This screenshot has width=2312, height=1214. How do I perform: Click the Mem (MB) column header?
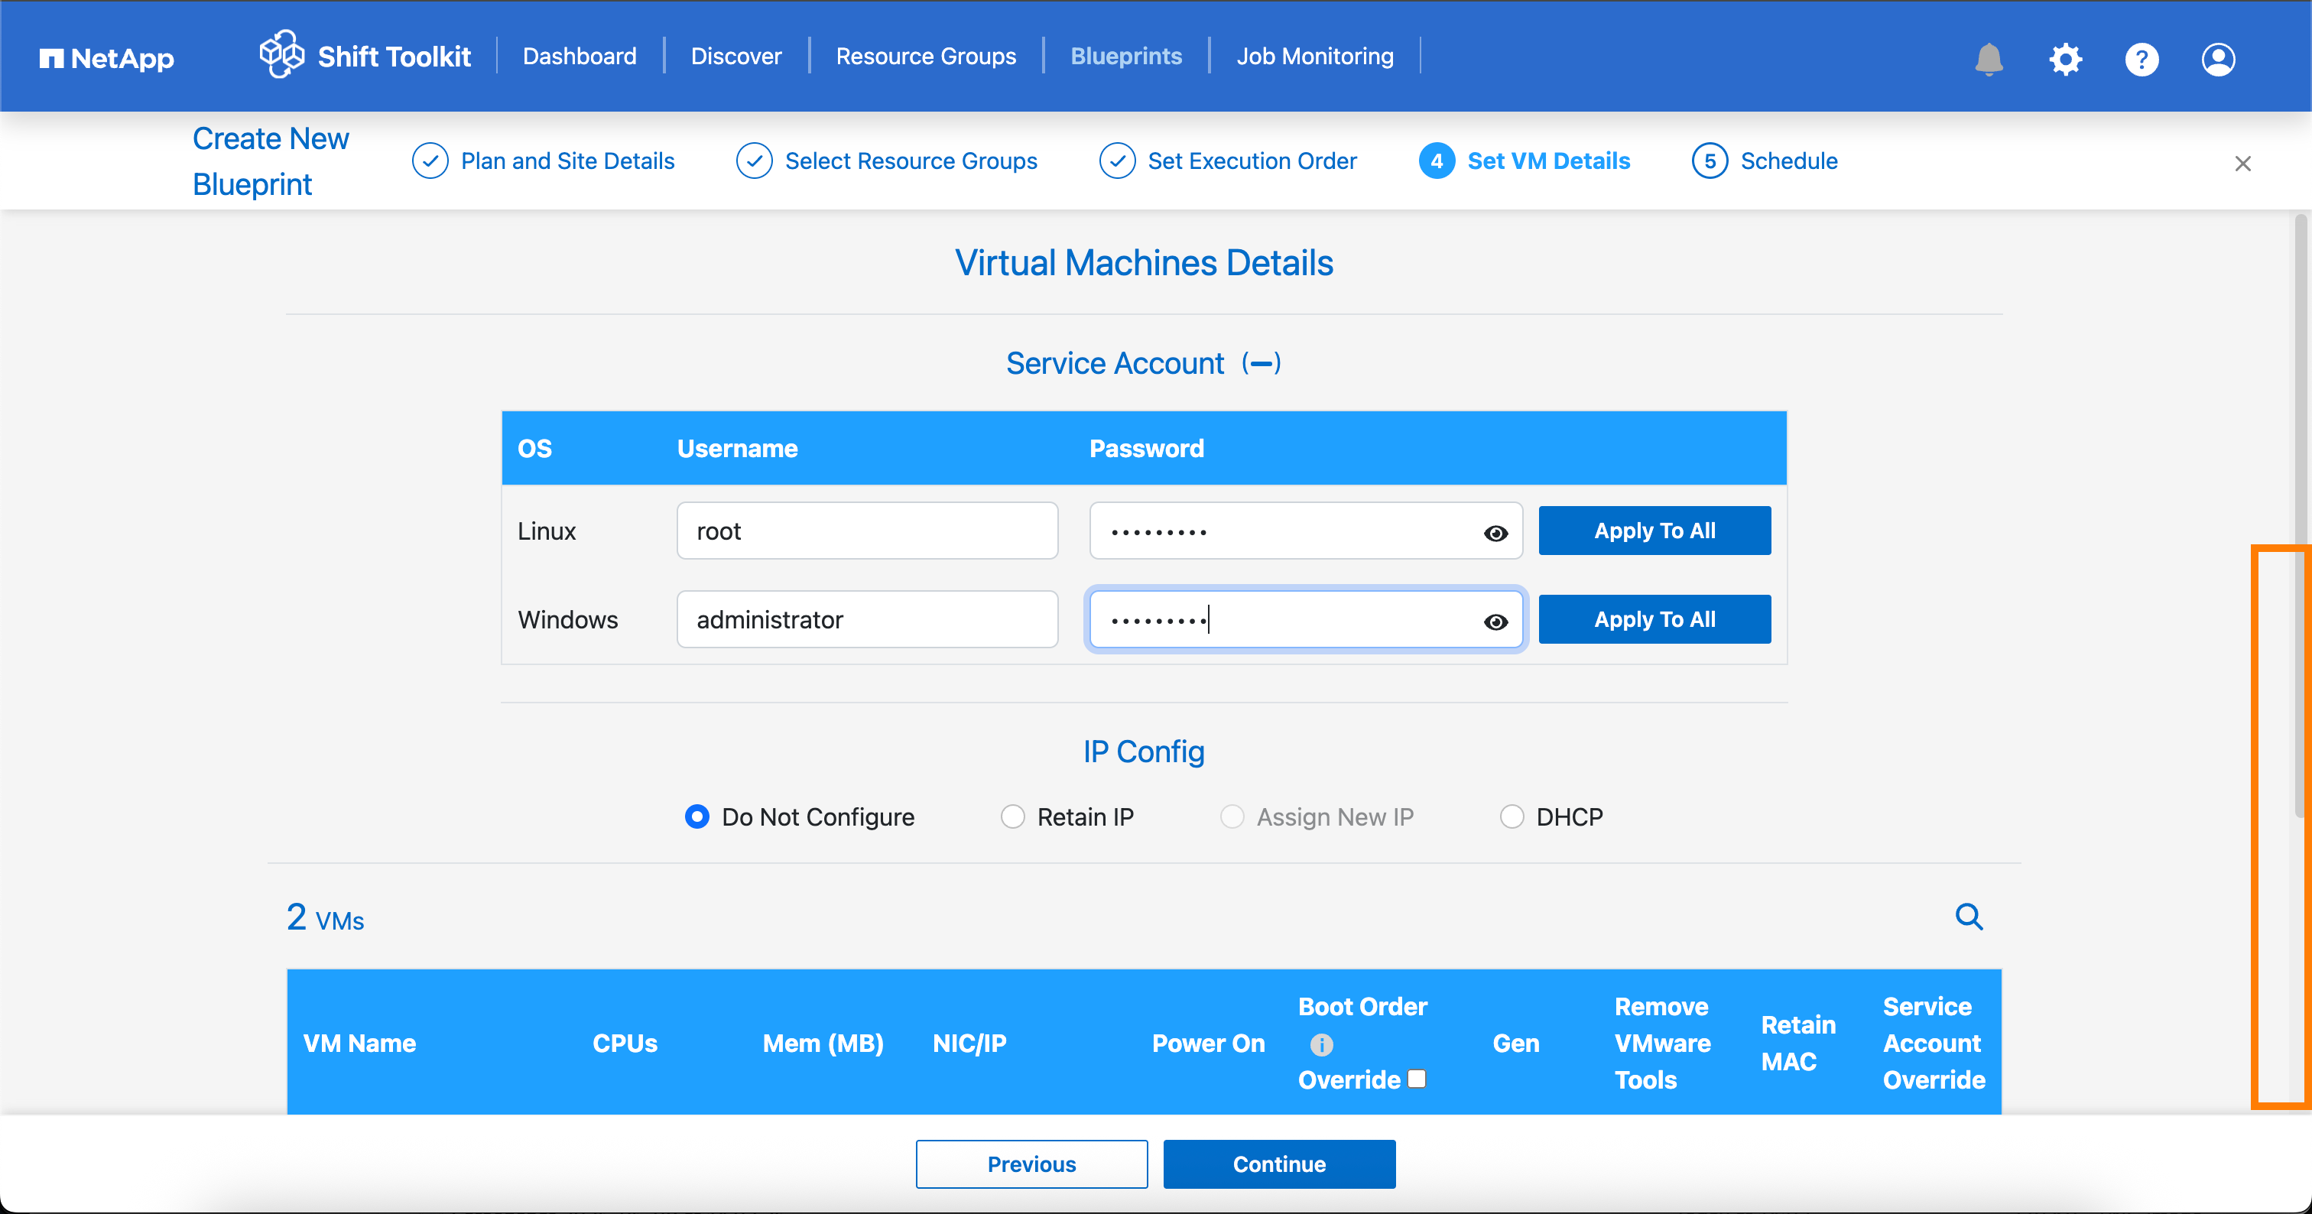[x=823, y=1044]
